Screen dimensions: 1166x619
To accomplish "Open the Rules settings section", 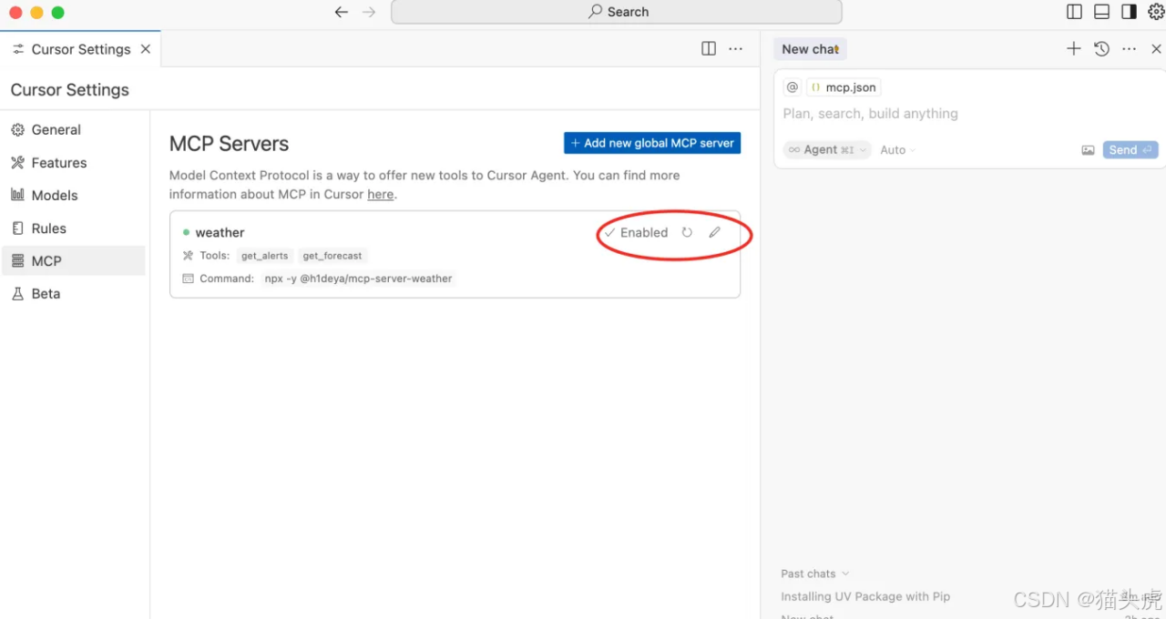I will click(73, 228).
